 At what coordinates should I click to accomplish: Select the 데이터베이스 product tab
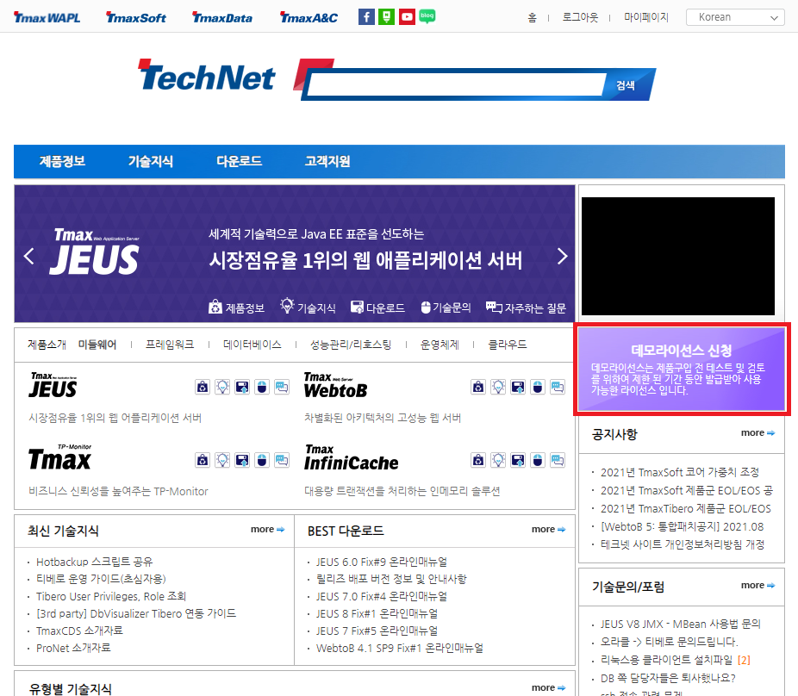pyautogui.click(x=252, y=345)
